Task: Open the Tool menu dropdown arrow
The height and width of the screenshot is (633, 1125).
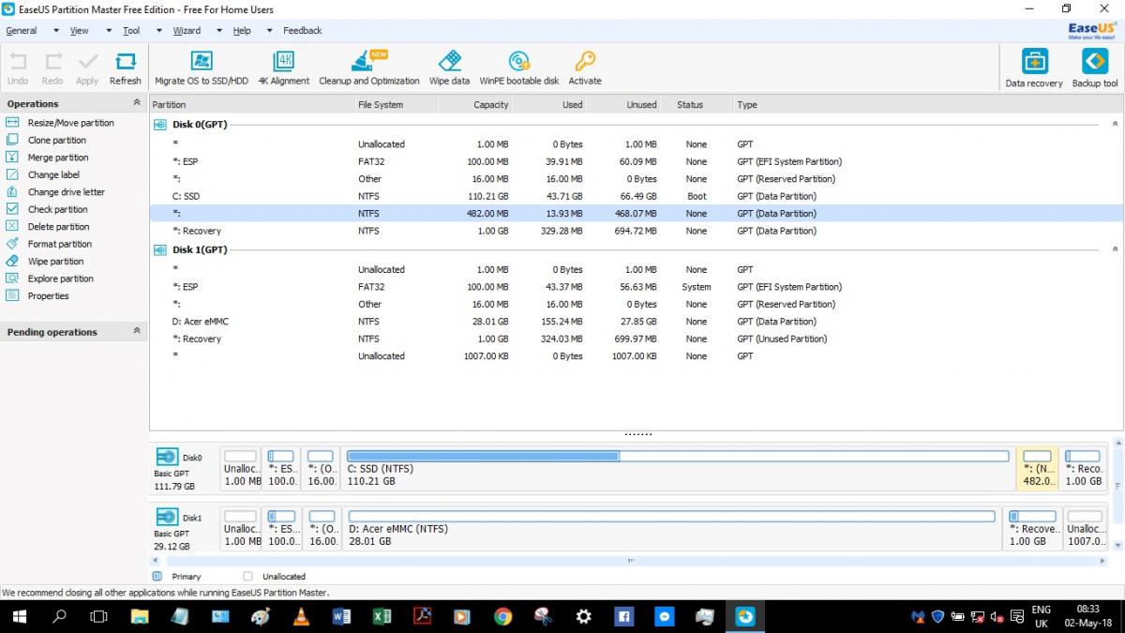Action: (x=158, y=31)
